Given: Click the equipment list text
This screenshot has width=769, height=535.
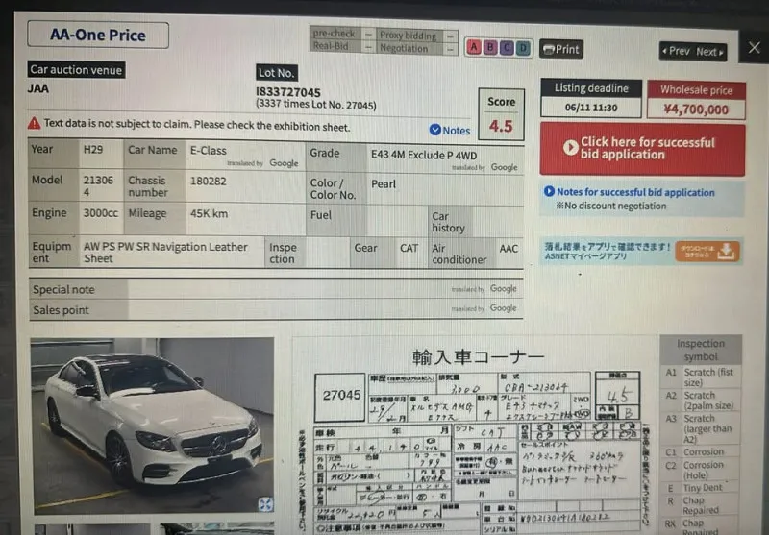Looking at the screenshot, I should click(165, 253).
